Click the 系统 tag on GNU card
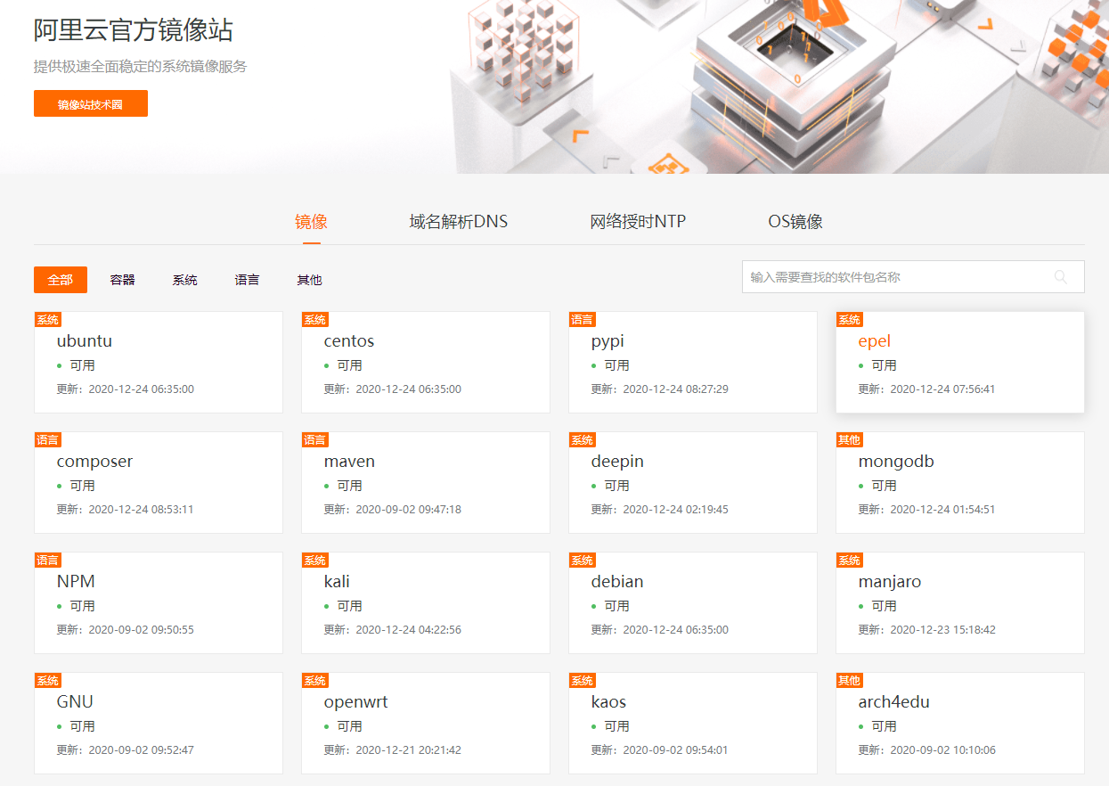Screen dimensions: 1109x786 48,681
